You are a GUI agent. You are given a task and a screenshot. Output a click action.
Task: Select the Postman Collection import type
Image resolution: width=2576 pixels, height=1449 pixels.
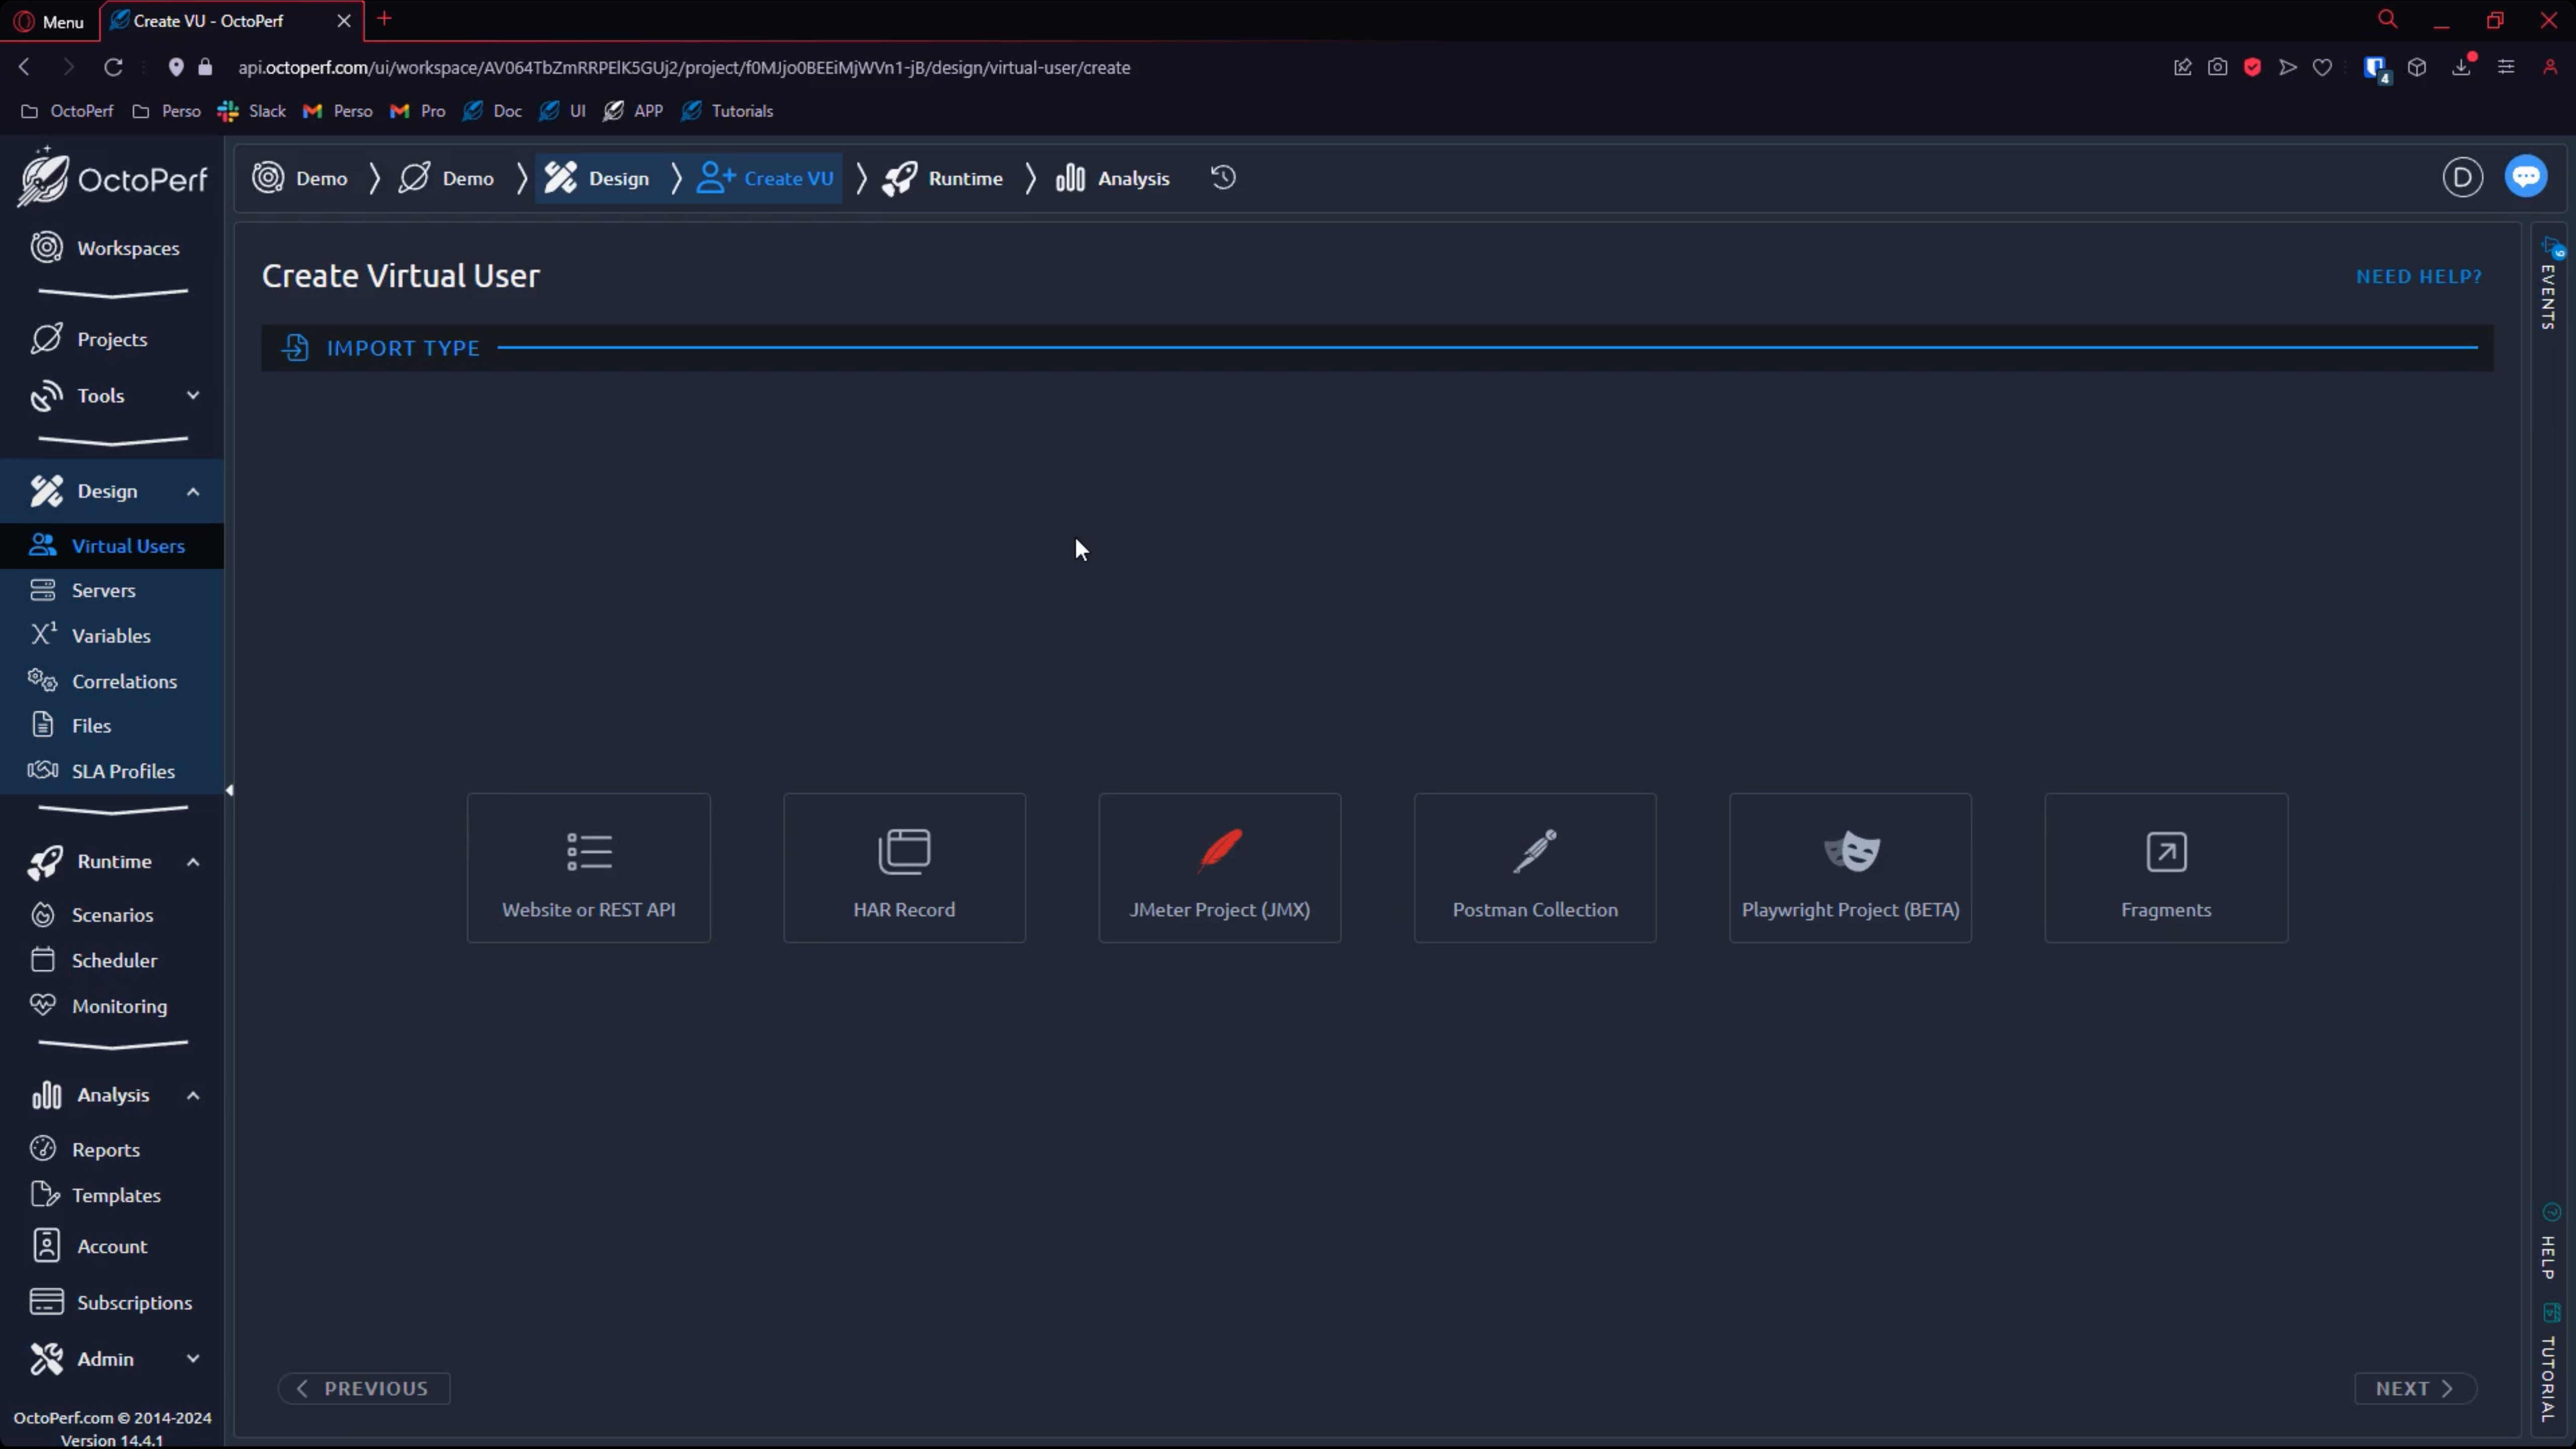tap(1535, 867)
